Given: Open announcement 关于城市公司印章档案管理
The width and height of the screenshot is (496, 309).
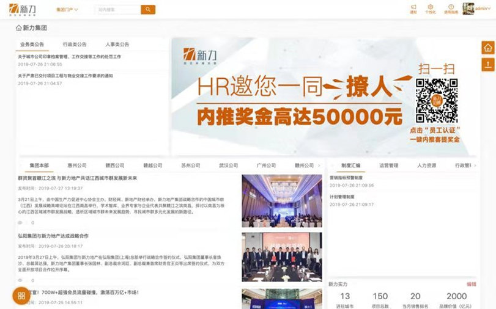Looking at the screenshot, I should point(69,57).
